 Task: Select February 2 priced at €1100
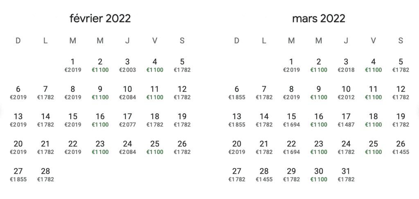click(100, 65)
